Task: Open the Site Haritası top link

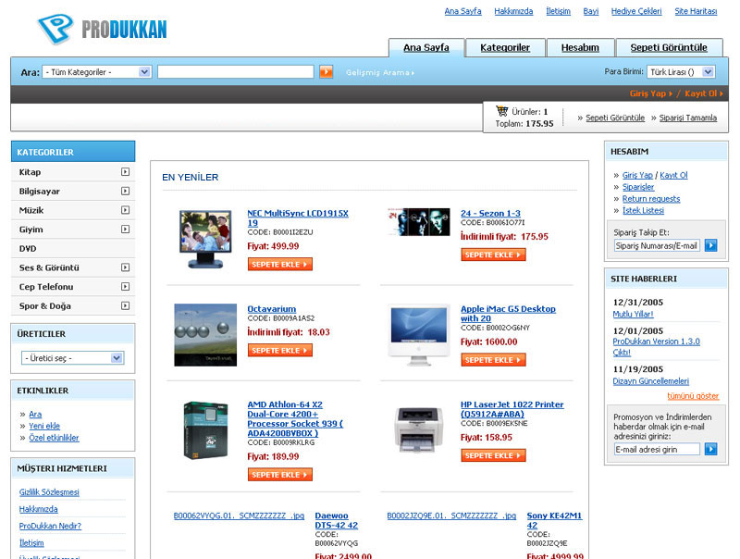Action: point(696,11)
